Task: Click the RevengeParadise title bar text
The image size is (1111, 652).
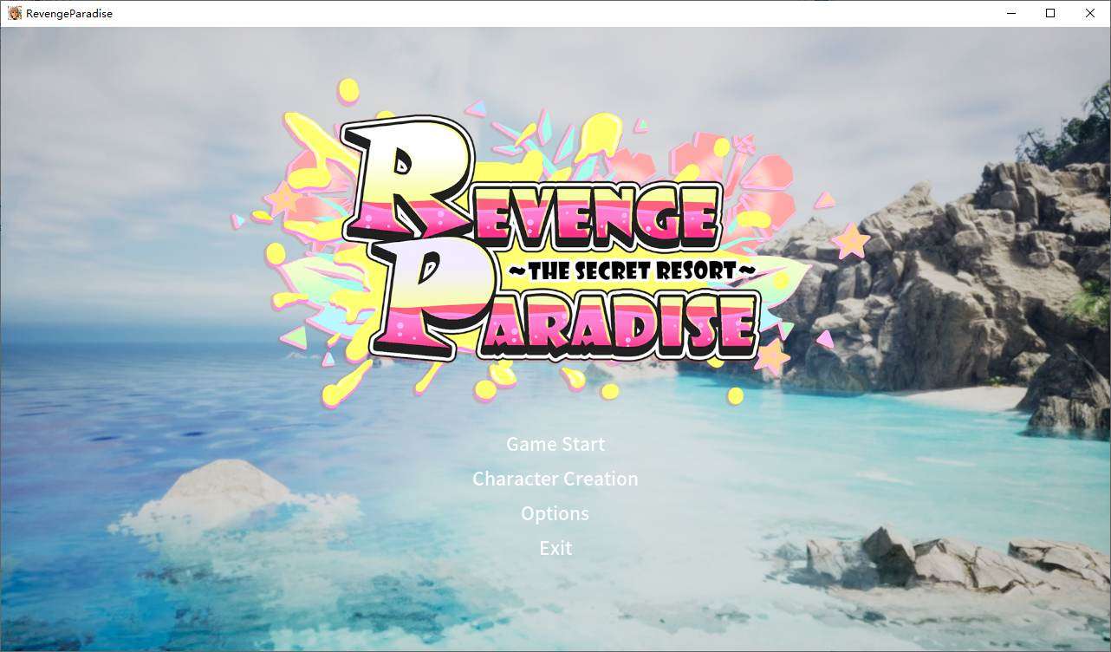Action: click(68, 13)
